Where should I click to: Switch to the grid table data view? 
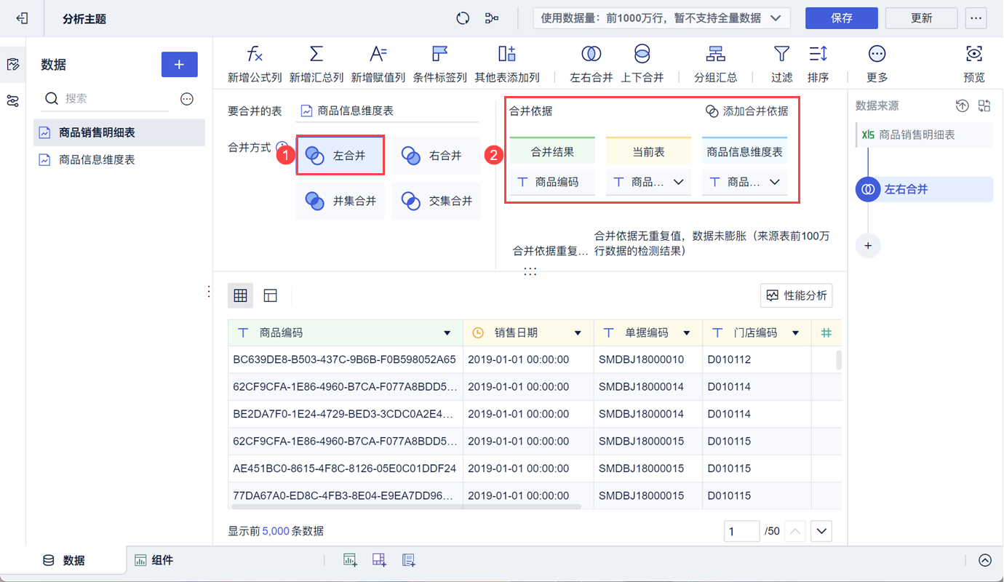click(x=241, y=295)
